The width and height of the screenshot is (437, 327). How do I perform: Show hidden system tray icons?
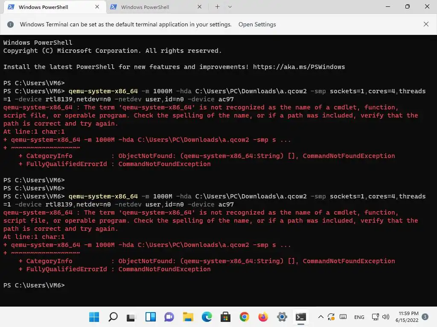pos(321,317)
